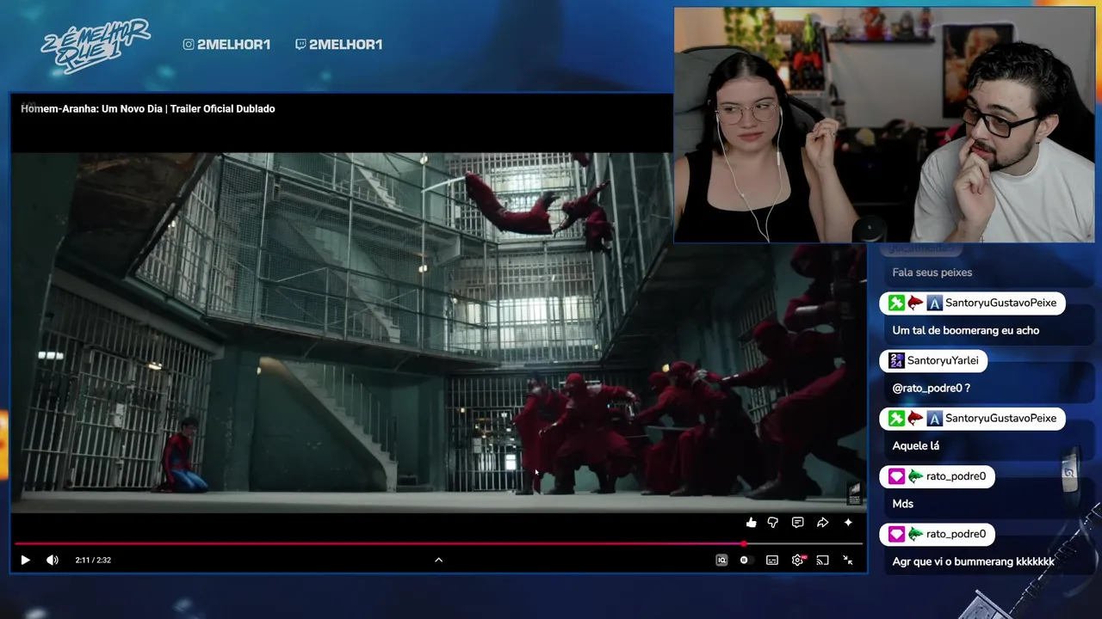Open the comments icon above progress bar
Viewport: 1102px width, 619px height.
[x=797, y=522]
